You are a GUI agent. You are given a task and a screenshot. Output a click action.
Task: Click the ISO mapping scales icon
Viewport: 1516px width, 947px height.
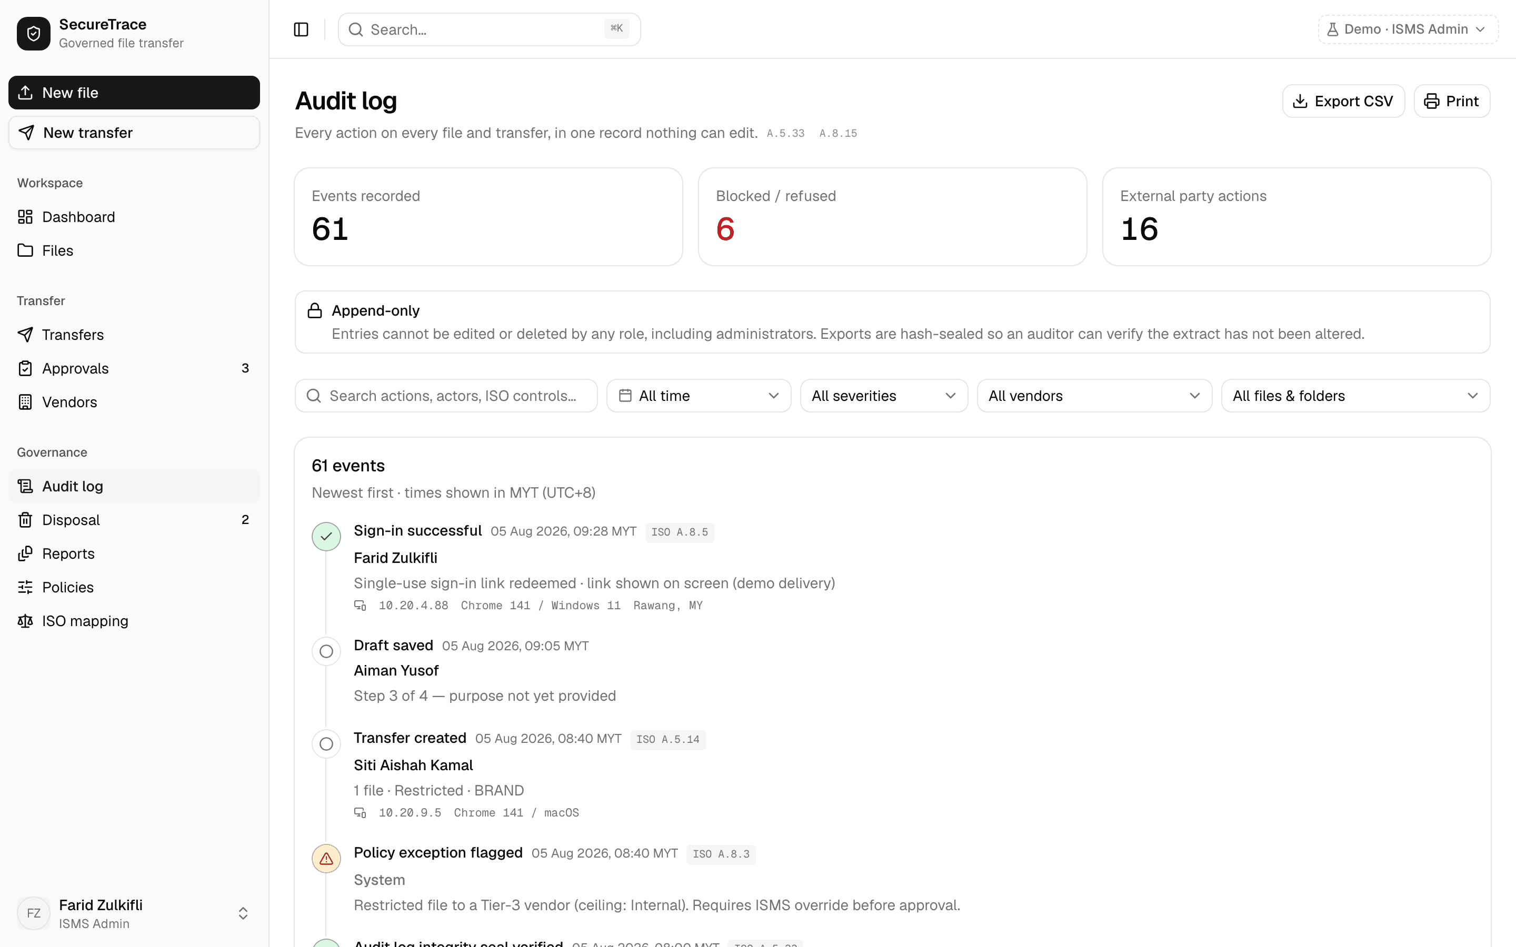coord(25,621)
